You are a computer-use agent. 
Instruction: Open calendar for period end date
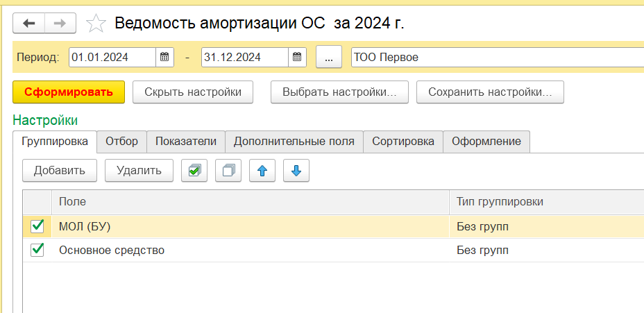297,57
